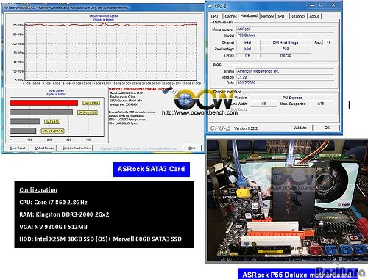This screenshot has width=368, height=279.
Task: Switch to the SPD tab
Action: 281,16
